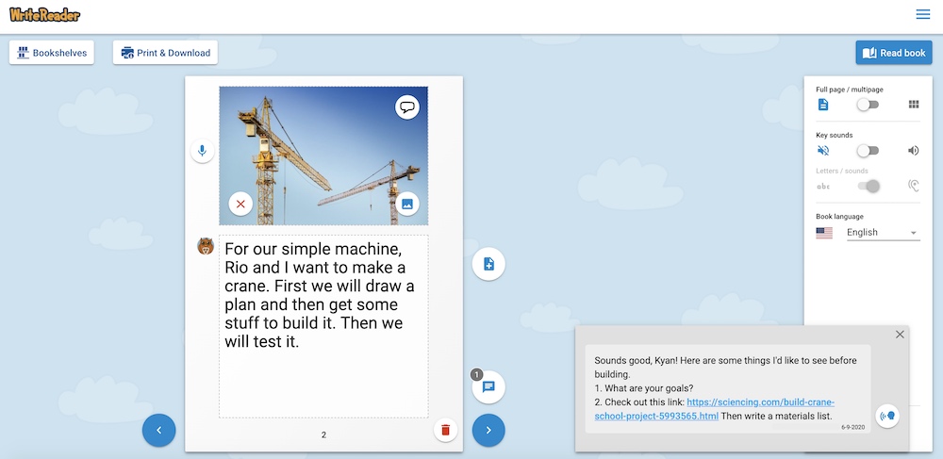Open the hamburger menu
This screenshot has width=943, height=459.
click(x=922, y=14)
